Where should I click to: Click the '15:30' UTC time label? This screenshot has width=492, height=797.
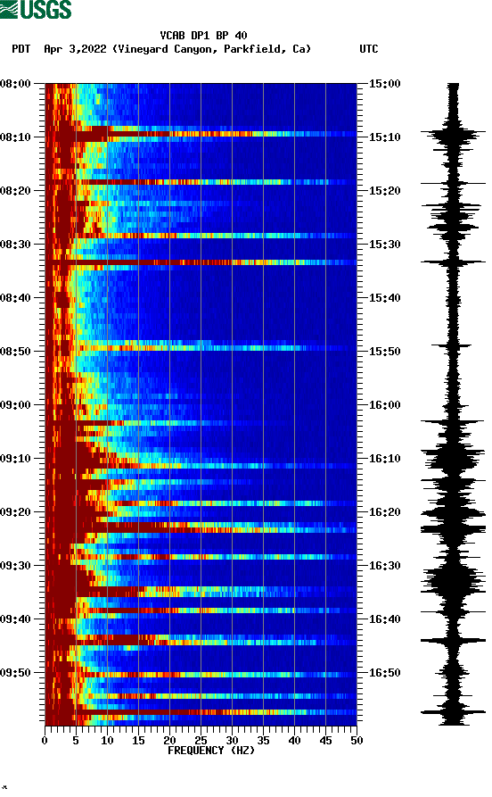click(384, 245)
